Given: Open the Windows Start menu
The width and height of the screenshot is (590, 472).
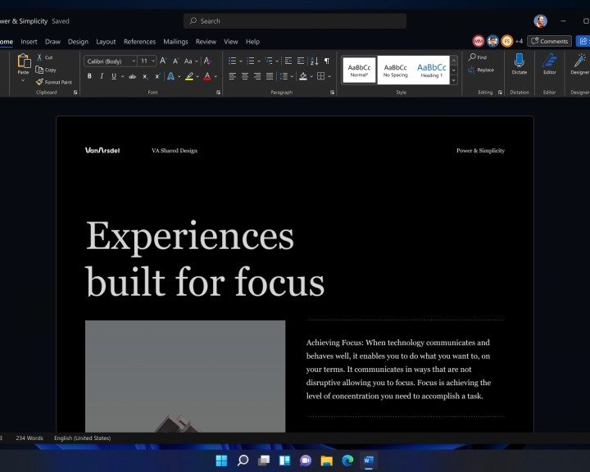Looking at the screenshot, I should pyautogui.click(x=221, y=460).
